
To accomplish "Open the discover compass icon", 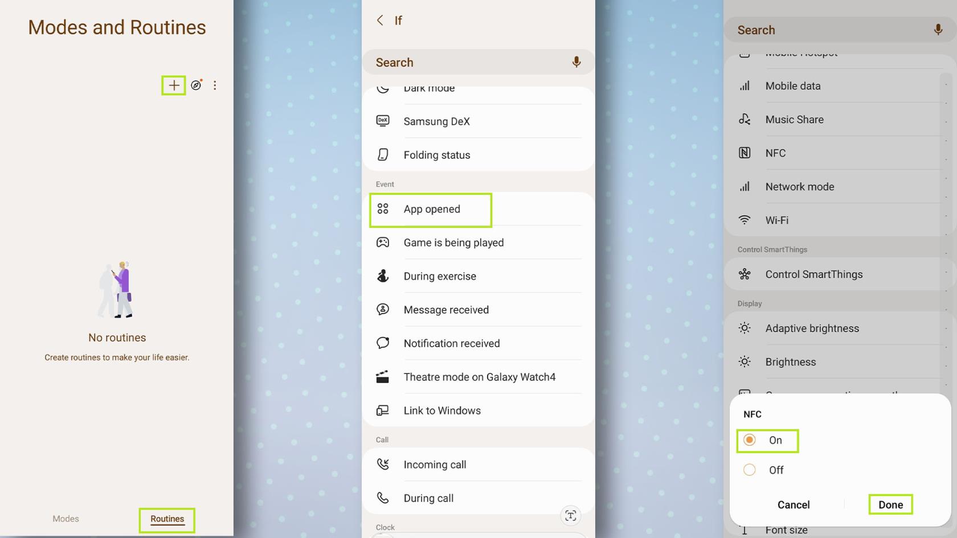I will pos(197,85).
